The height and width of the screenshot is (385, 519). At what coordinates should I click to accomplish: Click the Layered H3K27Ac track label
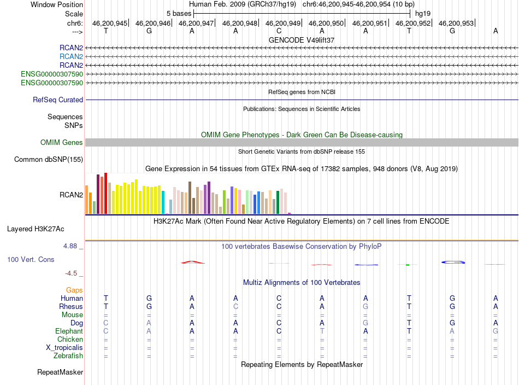(x=36, y=229)
